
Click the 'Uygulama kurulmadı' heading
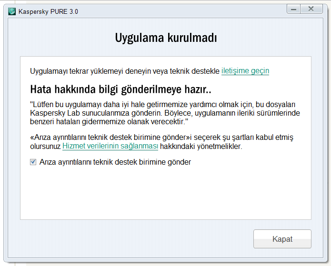[166, 38]
